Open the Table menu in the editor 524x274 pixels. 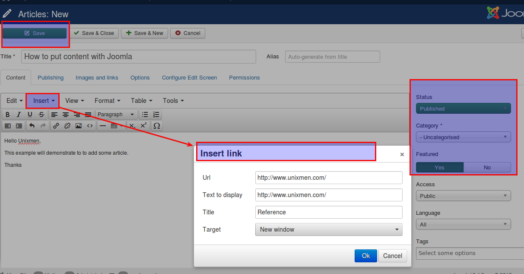tap(142, 101)
